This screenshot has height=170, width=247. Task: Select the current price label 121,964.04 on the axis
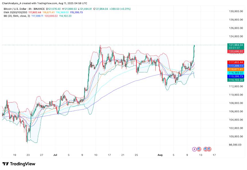(x=236, y=45)
